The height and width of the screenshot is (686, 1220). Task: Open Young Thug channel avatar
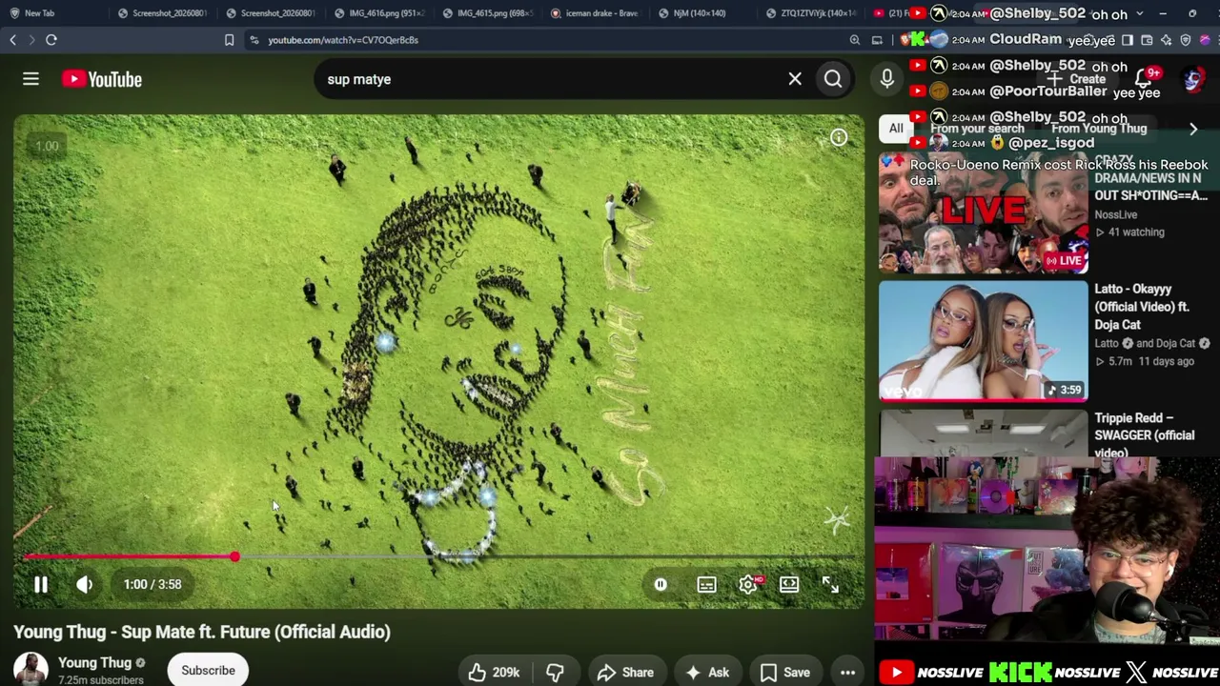[x=30, y=670]
